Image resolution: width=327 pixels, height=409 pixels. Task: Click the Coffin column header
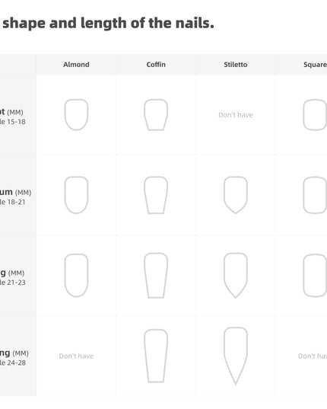point(156,65)
